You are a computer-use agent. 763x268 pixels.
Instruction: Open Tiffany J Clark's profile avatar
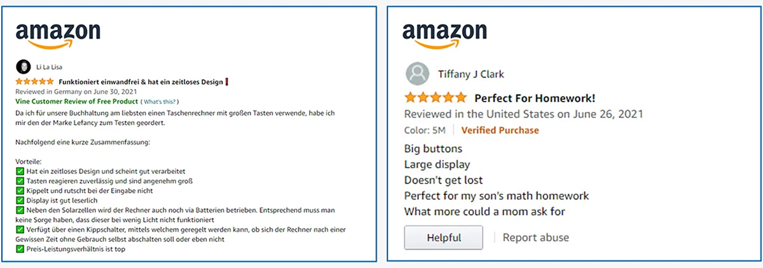point(417,74)
